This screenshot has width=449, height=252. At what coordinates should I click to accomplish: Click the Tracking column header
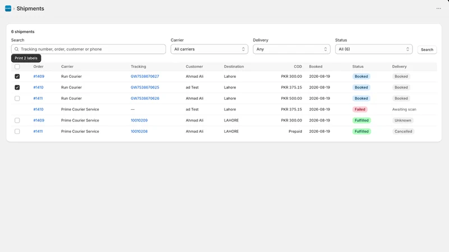[x=138, y=67]
